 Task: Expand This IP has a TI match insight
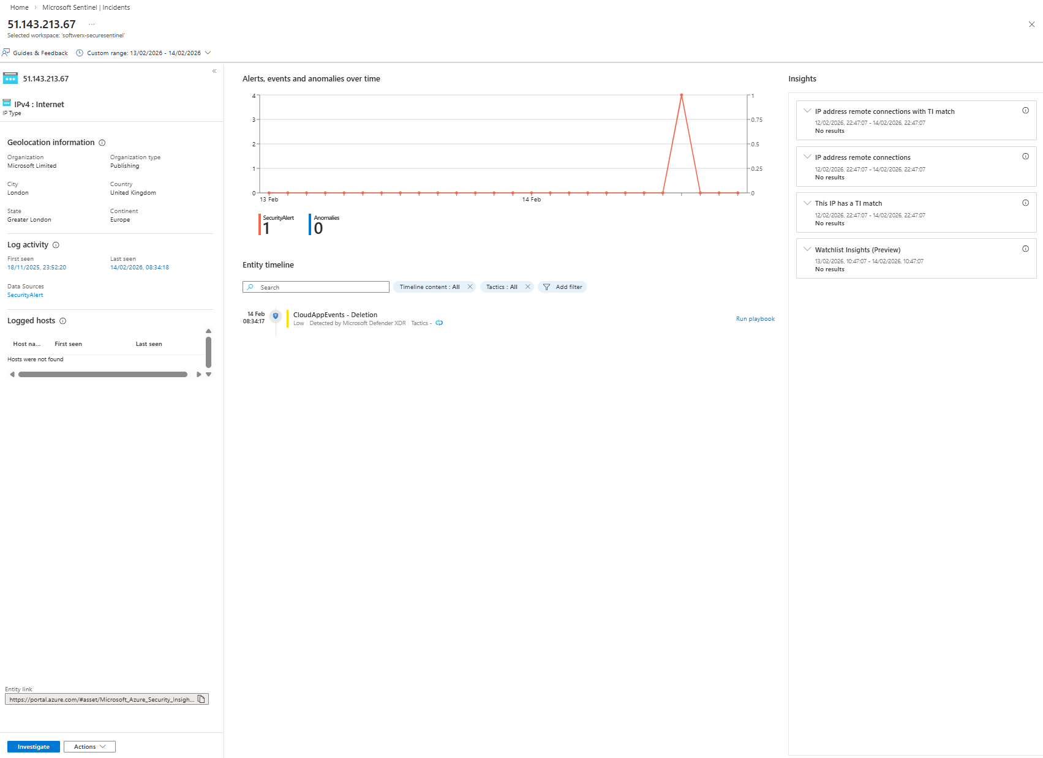click(807, 203)
